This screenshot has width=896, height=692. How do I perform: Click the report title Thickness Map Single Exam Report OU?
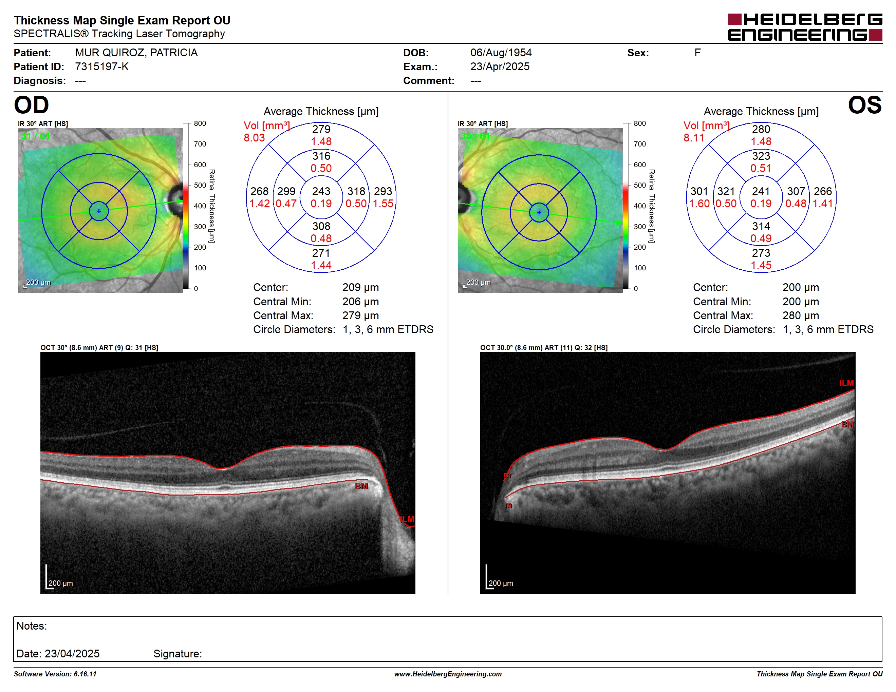click(x=122, y=20)
